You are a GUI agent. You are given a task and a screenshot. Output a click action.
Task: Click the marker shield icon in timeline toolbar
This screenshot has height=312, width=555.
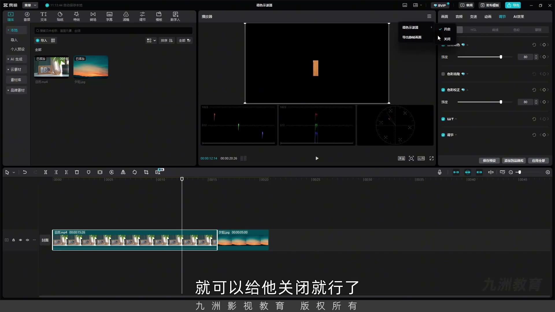pos(88,172)
